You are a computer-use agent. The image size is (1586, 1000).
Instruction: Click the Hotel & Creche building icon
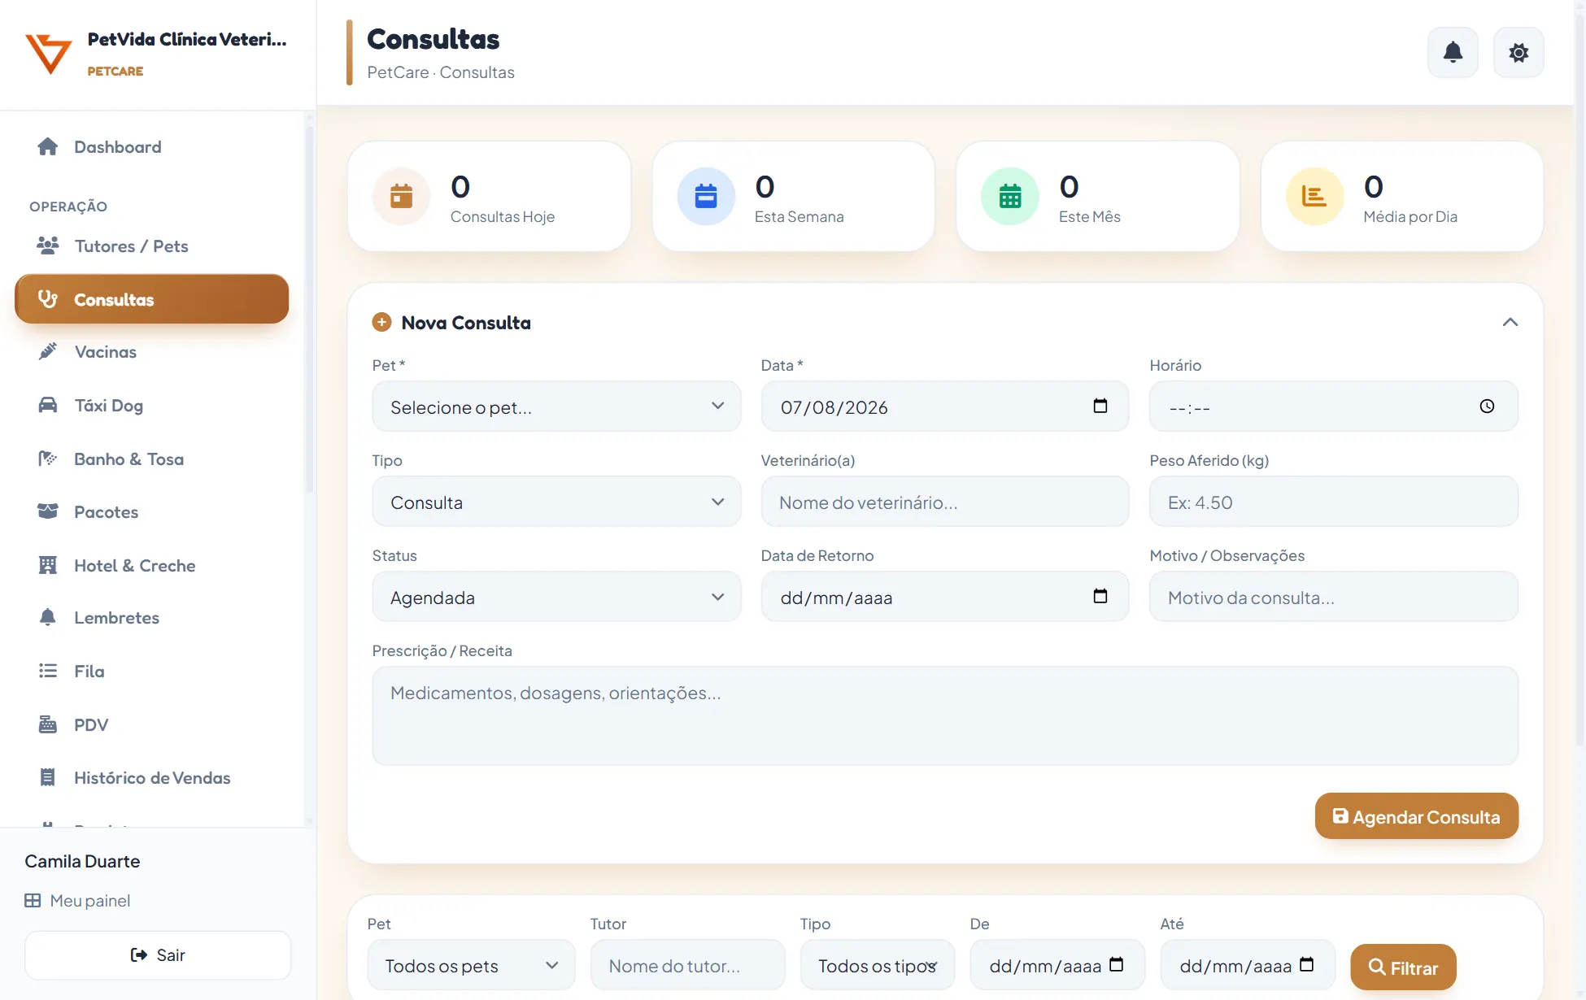pyautogui.click(x=48, y=565)
